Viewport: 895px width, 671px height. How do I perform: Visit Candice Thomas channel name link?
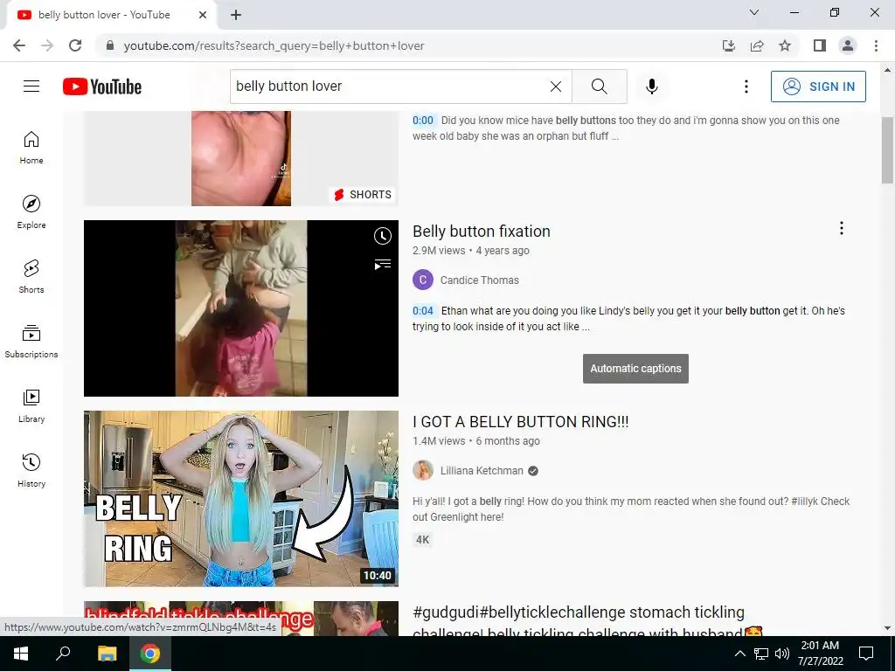480,280
